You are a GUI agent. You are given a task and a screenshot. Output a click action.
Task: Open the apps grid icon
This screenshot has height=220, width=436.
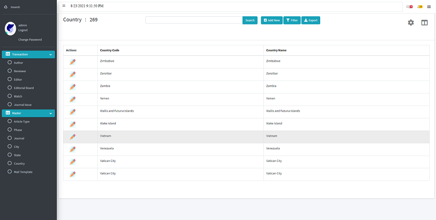(429, 6)
